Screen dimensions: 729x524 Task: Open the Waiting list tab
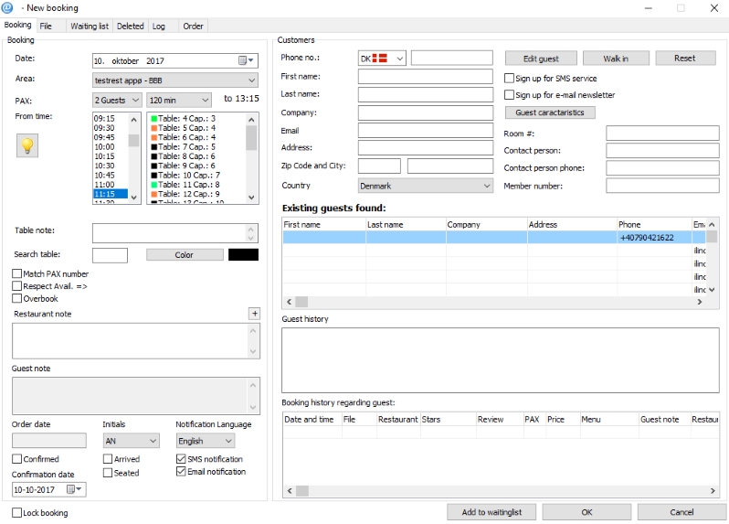click(x=90, y=26)
